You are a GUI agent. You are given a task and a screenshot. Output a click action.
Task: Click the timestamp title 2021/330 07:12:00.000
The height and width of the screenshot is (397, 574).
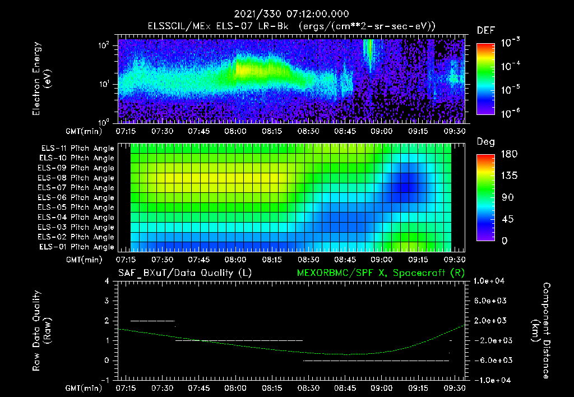point(291,14)
